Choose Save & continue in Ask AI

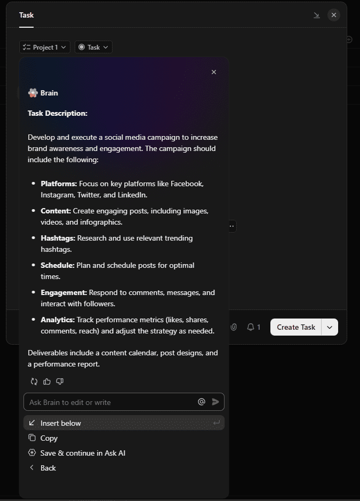tap(82, 452)
